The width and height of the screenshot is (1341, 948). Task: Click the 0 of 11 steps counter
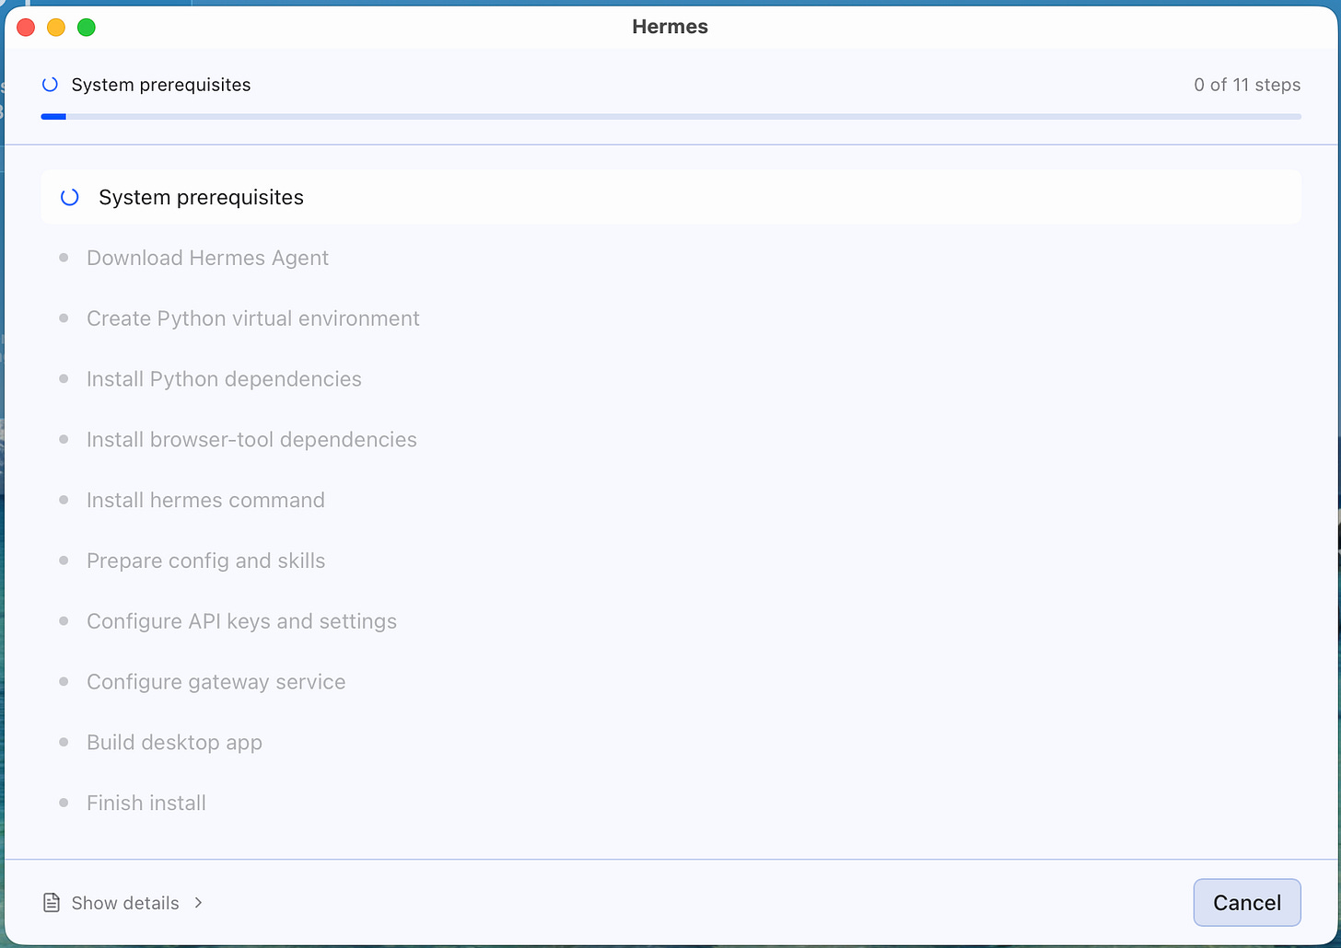(x=1247, y=85)
